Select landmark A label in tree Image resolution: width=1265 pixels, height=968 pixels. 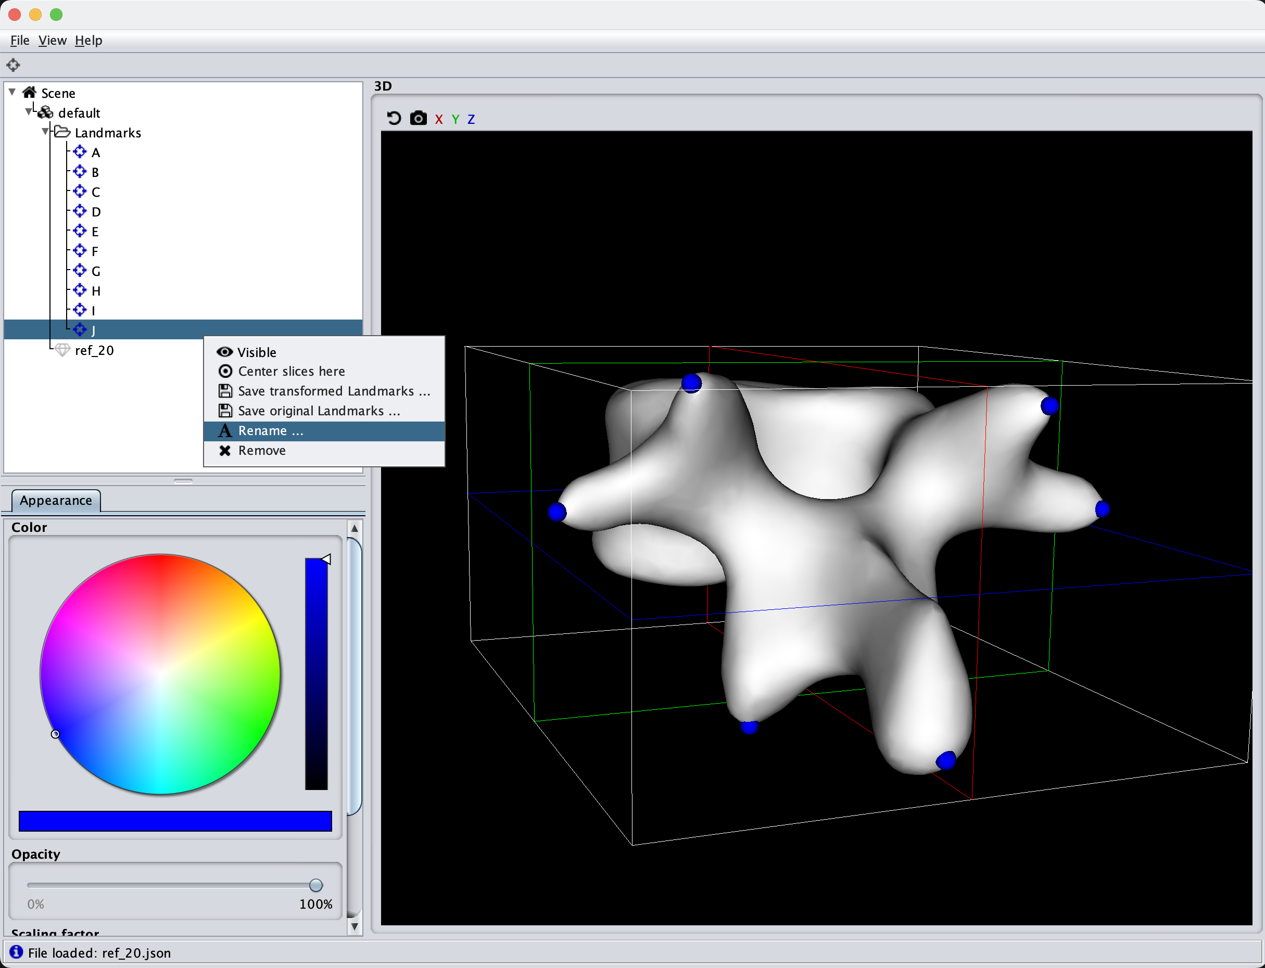[x=96, y=152]
